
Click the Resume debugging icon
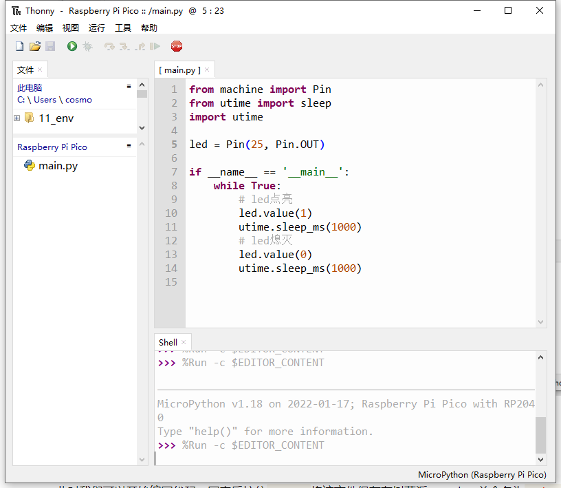(155, 46)
